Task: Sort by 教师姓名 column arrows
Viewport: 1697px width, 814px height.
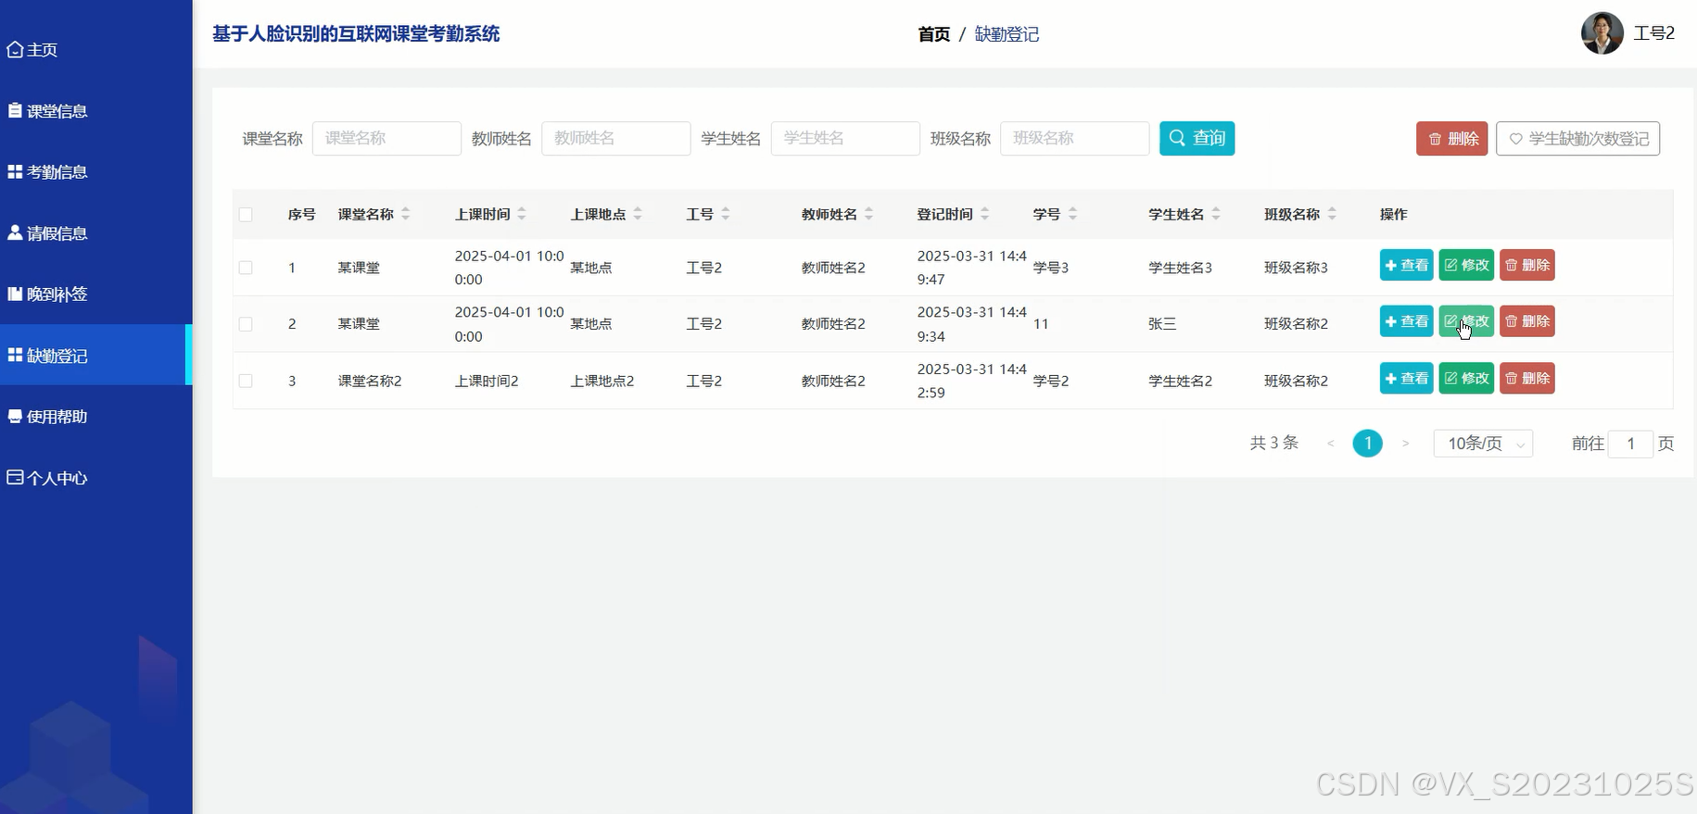Action: [x=869, y=214]
